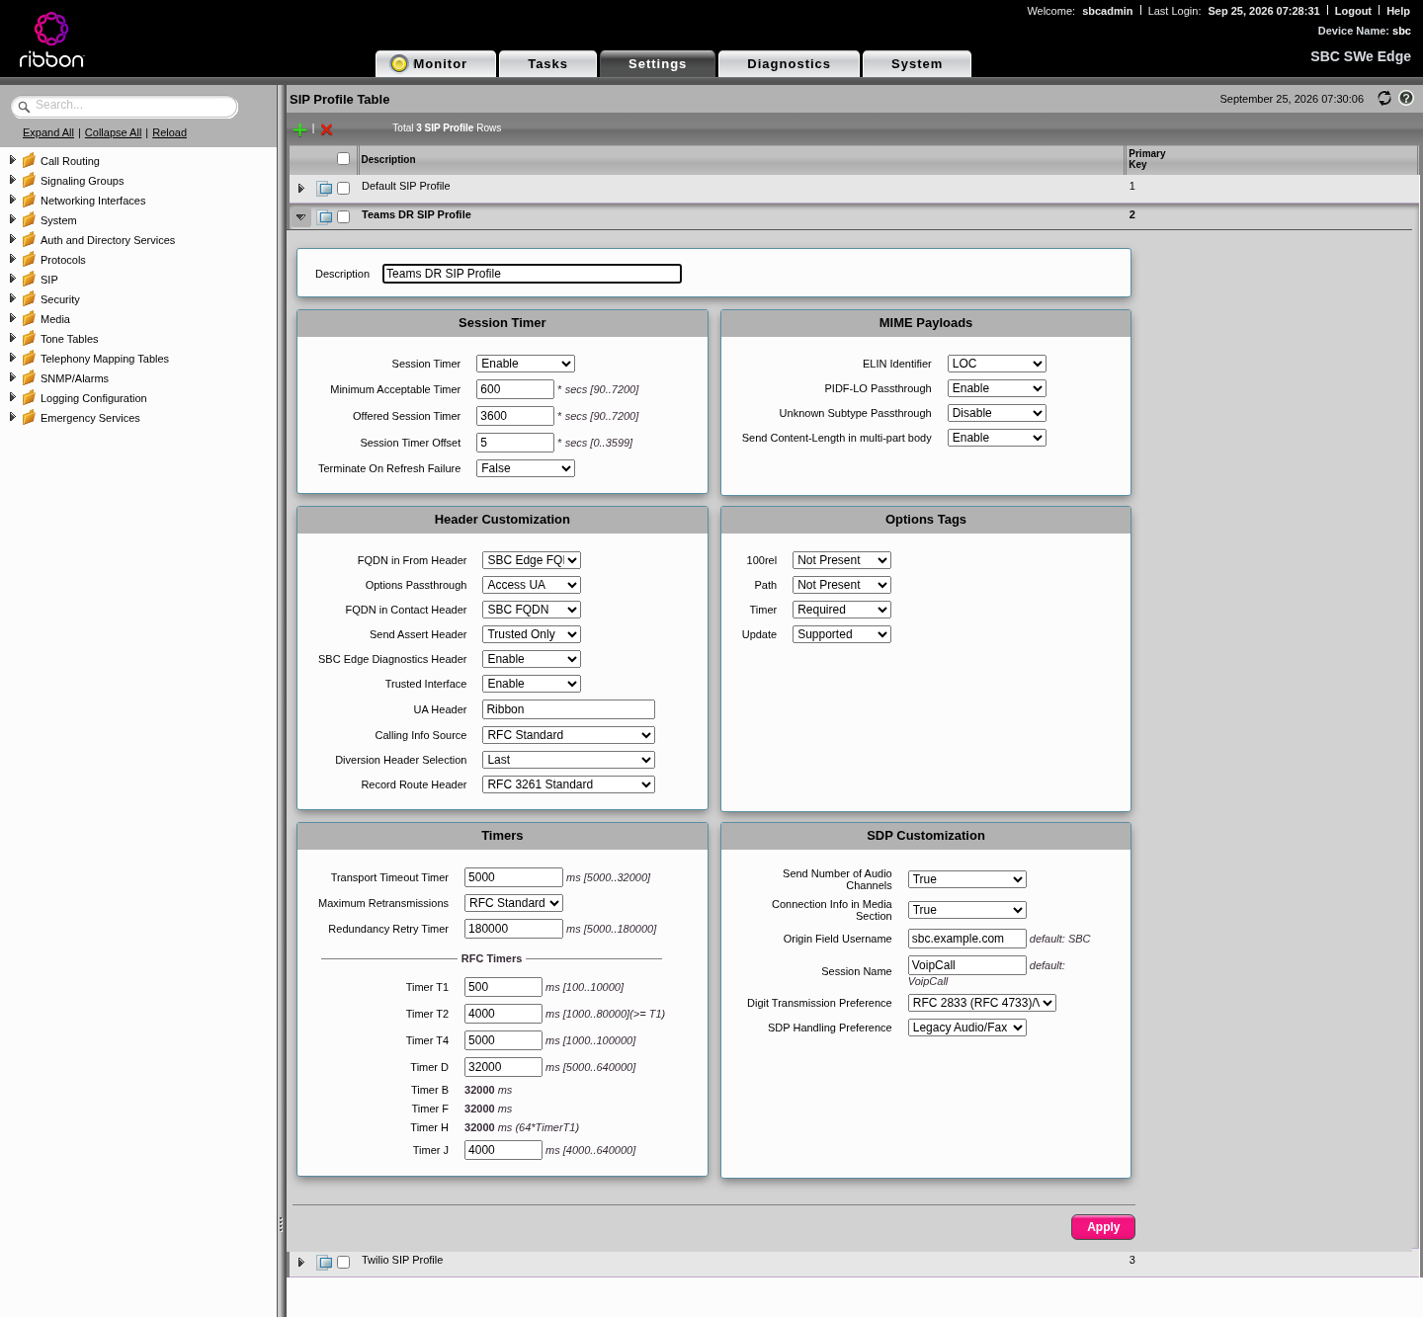The image size is (1423, 1317).
Task: Switch to the System tab
Action: [917, 63]
